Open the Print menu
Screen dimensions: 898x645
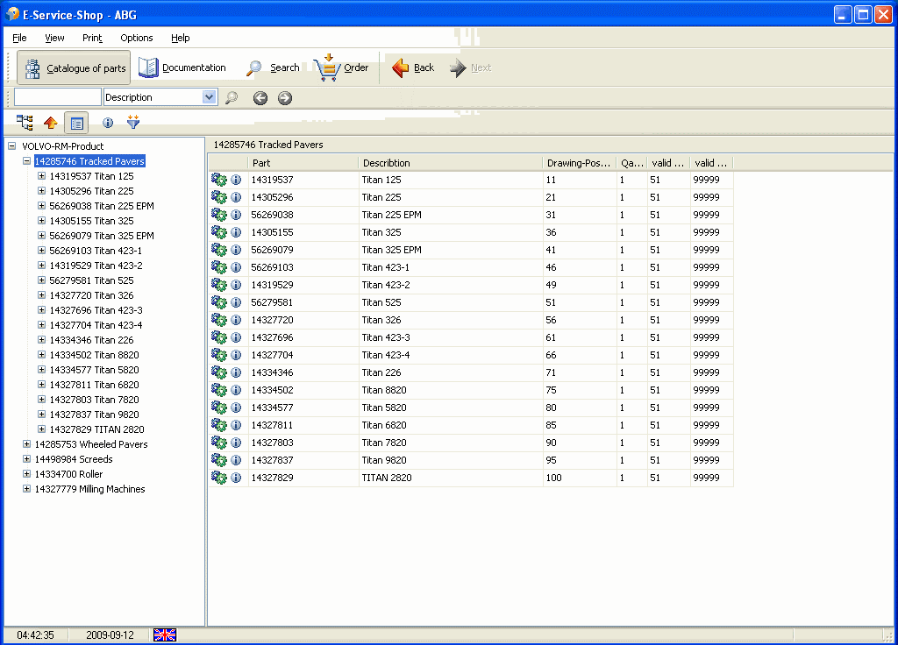tap(92, 38)
